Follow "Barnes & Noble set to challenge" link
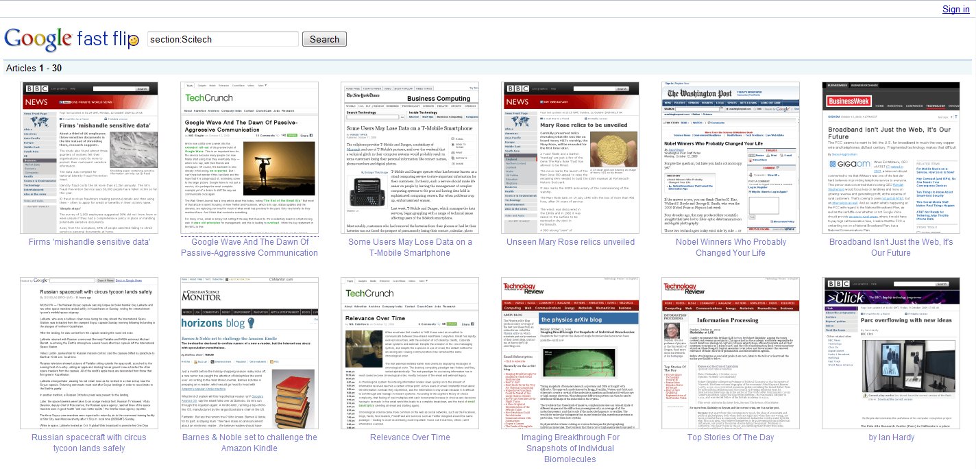Screen dimensions: 976x469 249,443
